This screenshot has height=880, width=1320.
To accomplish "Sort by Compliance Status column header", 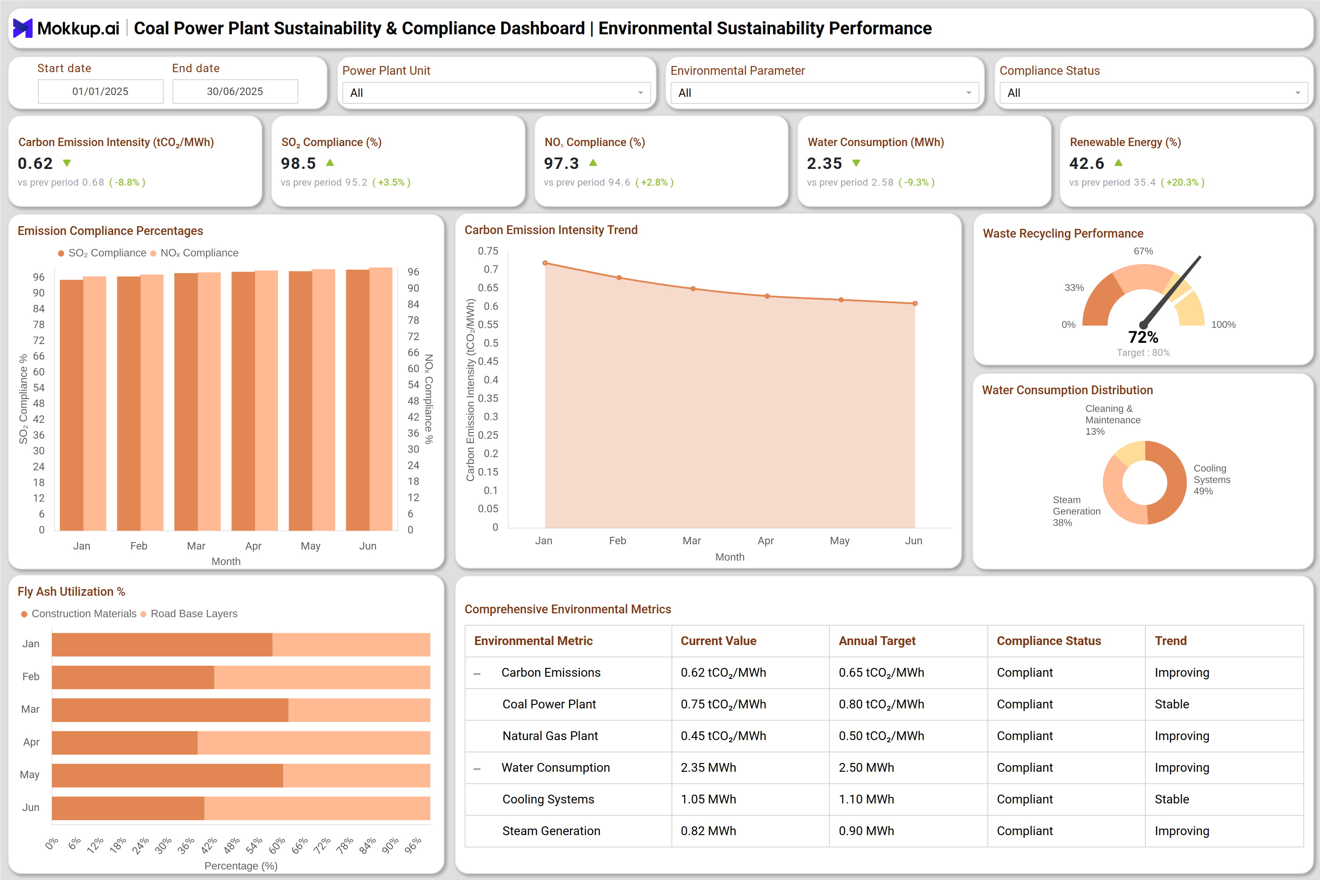I will [1049, 641].
